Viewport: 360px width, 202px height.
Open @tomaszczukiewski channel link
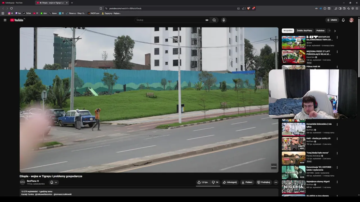62,194
